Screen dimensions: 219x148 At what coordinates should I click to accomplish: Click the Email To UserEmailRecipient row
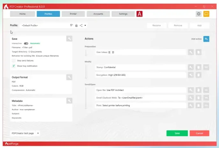coord(141,98)
